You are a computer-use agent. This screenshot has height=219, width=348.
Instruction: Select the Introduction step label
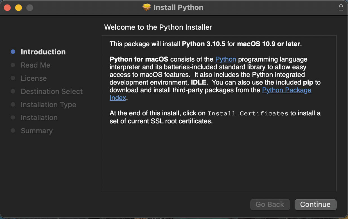pyautogui.click(x=43, y=52)
